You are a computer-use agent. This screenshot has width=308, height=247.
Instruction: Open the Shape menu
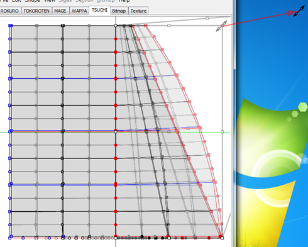[x=33, y=1]
